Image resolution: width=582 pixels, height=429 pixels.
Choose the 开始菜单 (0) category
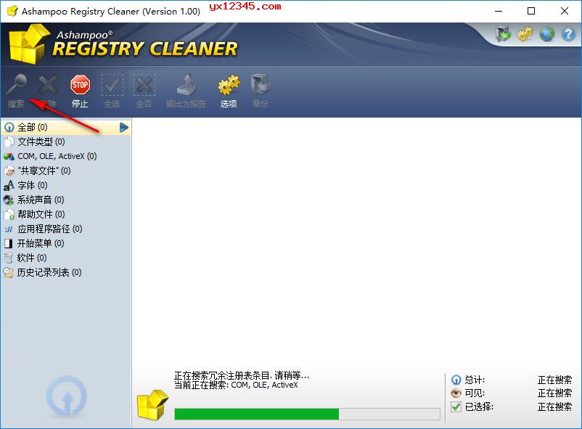click(65, 243)
